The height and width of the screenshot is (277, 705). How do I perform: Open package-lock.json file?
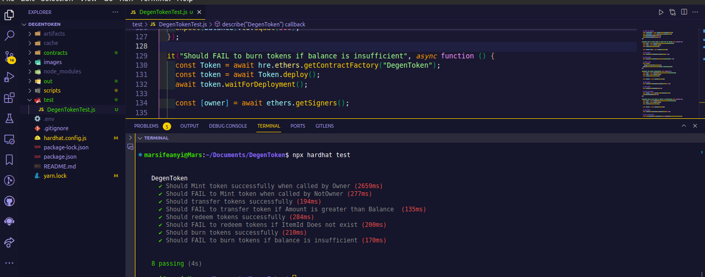click(x=72, y=147)
